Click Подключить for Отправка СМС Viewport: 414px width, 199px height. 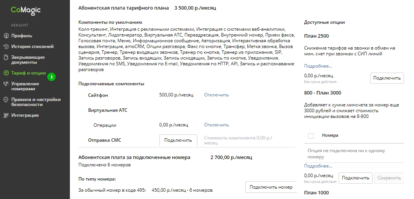pyautogui.click(x=178, y=140)
